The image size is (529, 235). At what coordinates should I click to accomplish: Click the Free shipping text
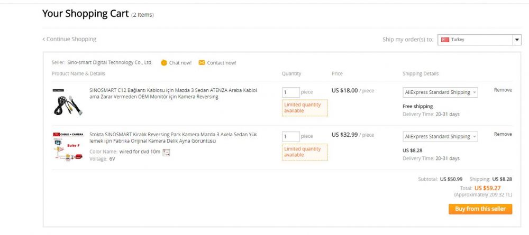(418, 106)
